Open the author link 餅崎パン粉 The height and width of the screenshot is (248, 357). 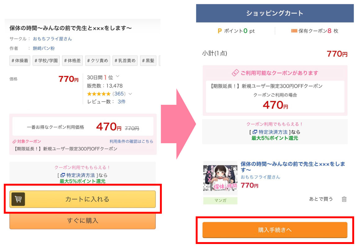click(44, 48)
